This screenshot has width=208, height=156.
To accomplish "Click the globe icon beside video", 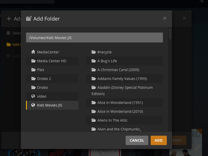I will click(x=33, y=96).
